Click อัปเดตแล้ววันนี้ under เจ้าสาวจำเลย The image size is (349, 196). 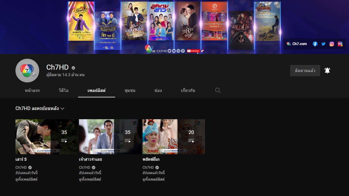(x=90, y=173)
